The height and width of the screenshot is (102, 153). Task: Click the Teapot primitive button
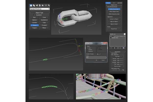[34, 28]
